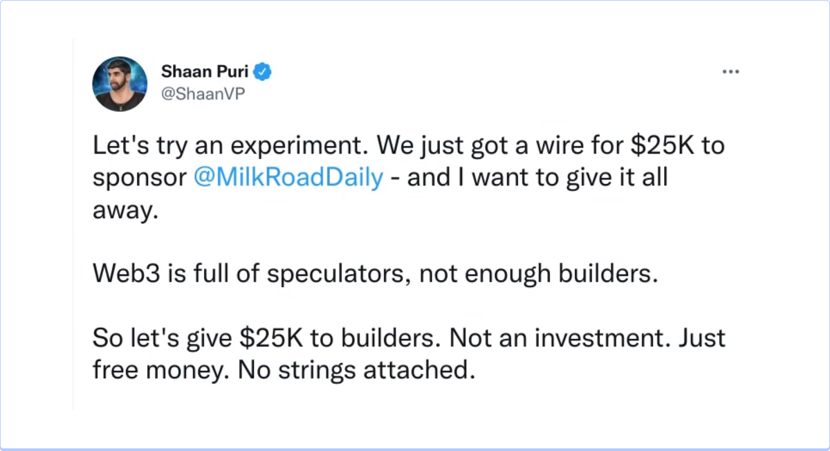This screenshot has width=830, height=451.
Task: Open the three-dot more options menu
Action: tap(730, 71)
